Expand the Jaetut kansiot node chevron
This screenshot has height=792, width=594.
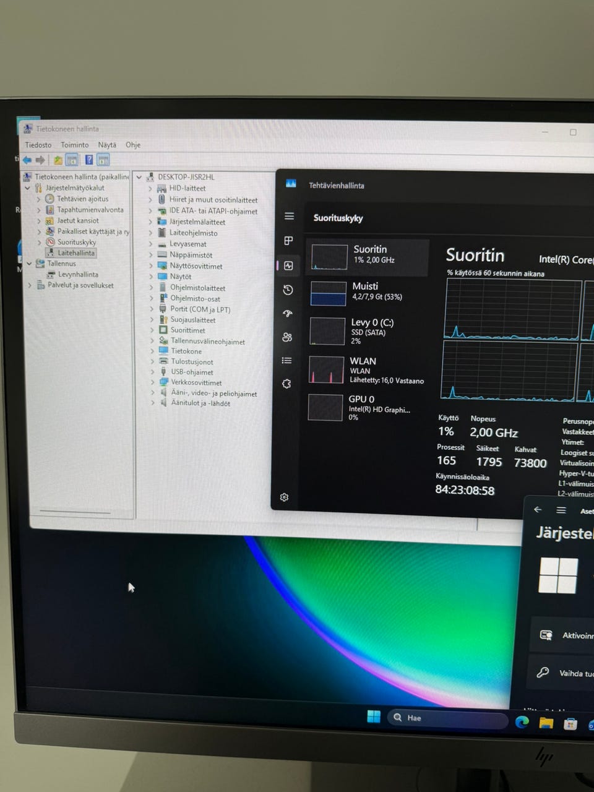[x=38, y=221]
